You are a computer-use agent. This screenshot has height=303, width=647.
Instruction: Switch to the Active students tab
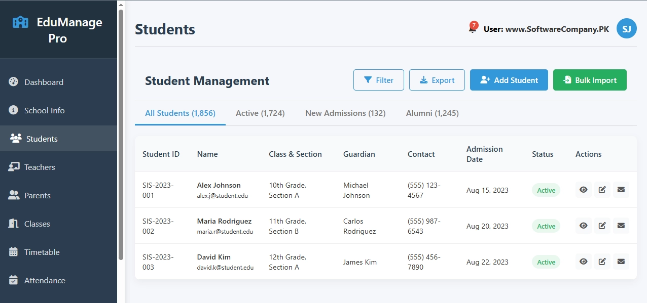click(x=260, y=113)
